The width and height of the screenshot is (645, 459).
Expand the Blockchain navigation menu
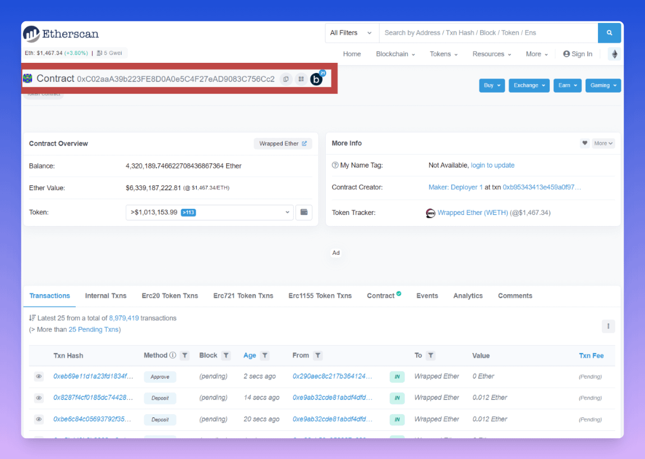point(395,54)
